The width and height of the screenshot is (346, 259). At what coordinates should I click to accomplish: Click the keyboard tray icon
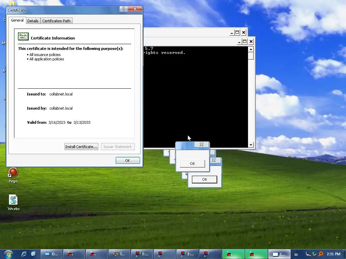[x=296, y=254]
